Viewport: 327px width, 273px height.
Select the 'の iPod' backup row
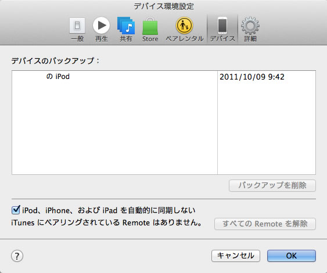click(164, 77)
